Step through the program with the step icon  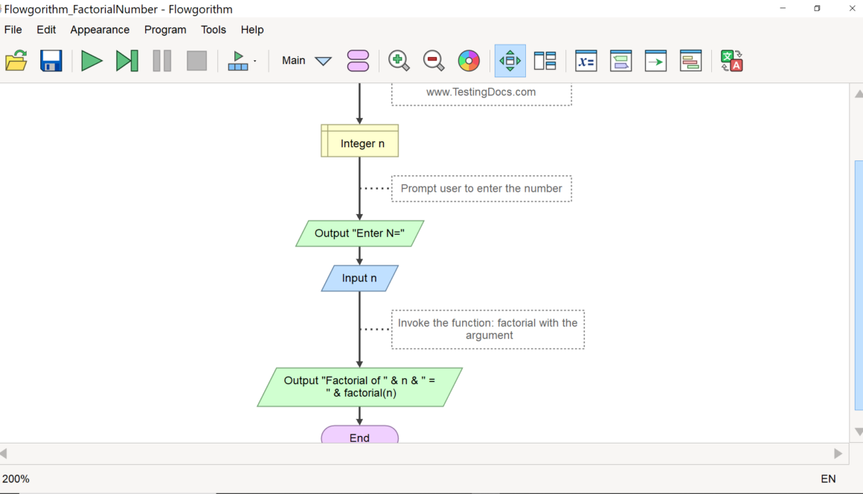(126, 61)
